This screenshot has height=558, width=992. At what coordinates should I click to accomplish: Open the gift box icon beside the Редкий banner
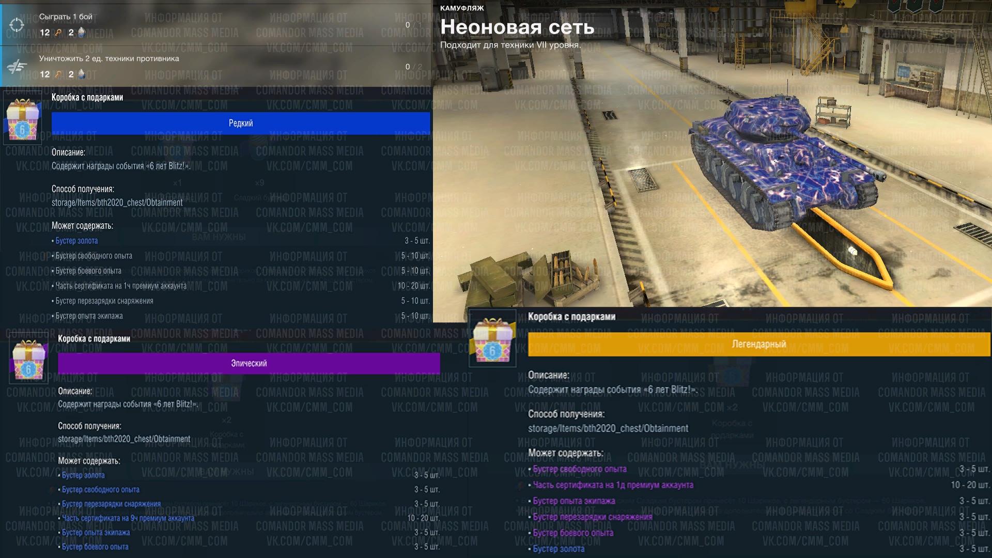(22, 119)
